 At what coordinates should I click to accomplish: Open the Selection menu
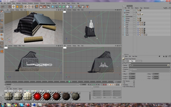click(19, 3)
